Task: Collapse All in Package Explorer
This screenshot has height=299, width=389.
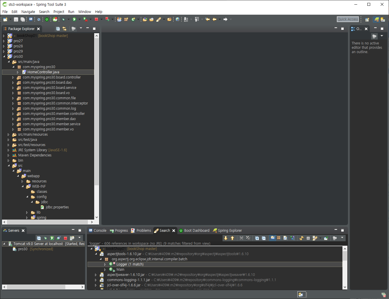Action: [x=58, y=29]
